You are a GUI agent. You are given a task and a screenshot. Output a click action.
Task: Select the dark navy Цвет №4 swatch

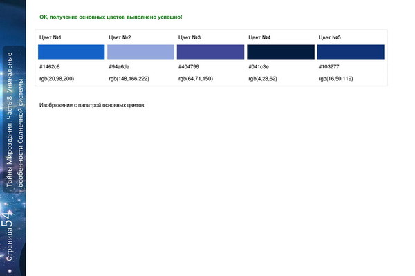click(281, 52)
